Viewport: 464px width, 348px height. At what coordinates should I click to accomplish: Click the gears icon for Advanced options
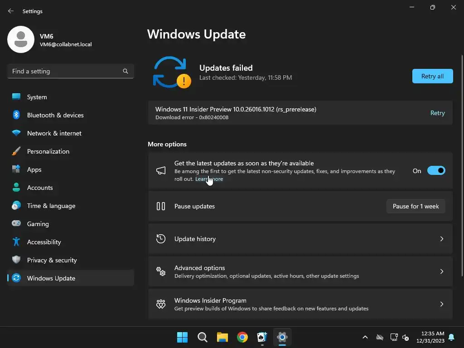point(161,271)
